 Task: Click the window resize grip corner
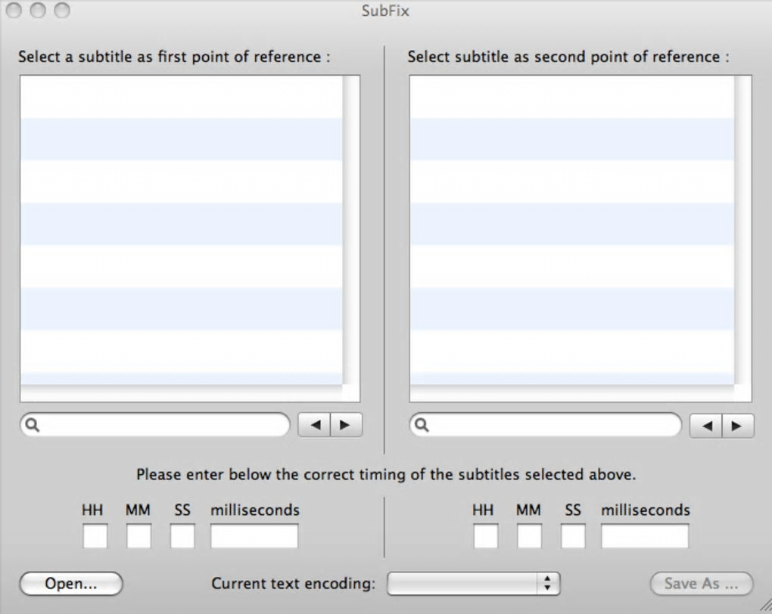tap(764, 606)
